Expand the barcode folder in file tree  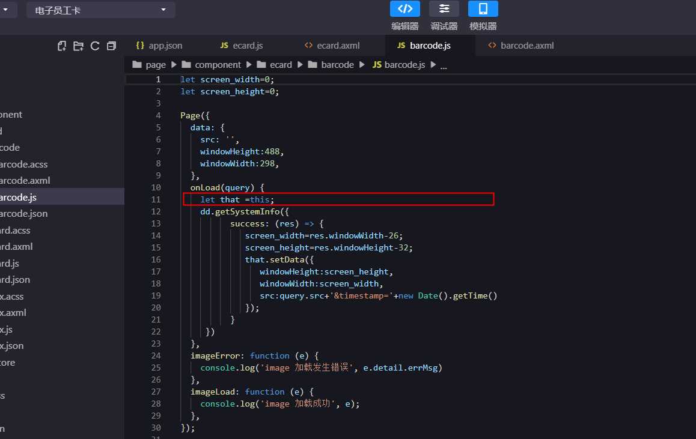10,147
